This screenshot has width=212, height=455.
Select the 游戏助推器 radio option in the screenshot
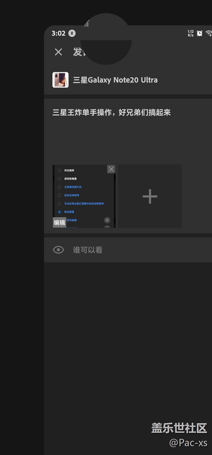click(x=59, y=179)
